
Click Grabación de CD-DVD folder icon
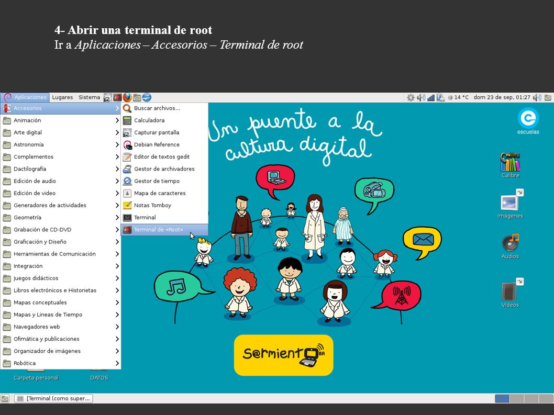tap(7, 230)
